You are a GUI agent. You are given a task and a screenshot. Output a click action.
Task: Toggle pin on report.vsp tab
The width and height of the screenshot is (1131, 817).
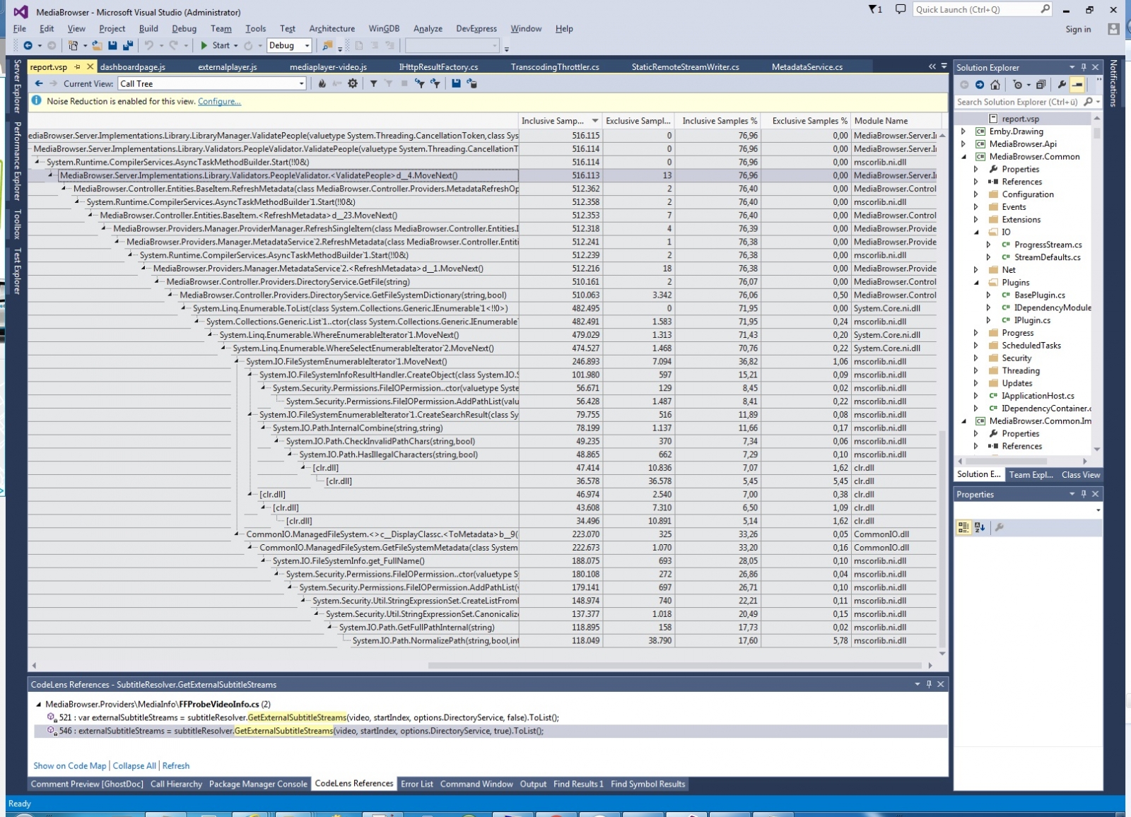78,67
